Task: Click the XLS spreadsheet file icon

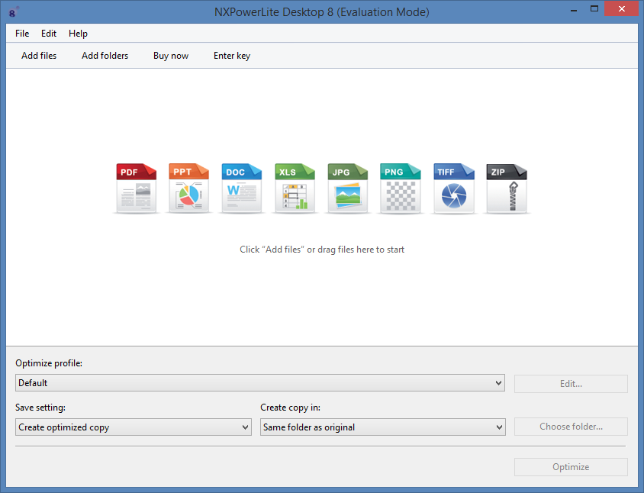Action: pos(295,188)
